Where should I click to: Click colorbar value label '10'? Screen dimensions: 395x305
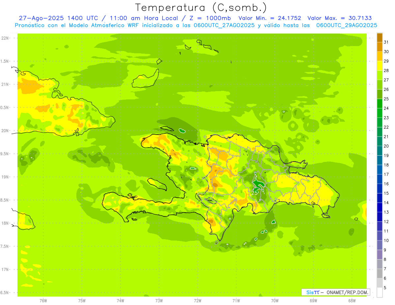click(386, 241)
